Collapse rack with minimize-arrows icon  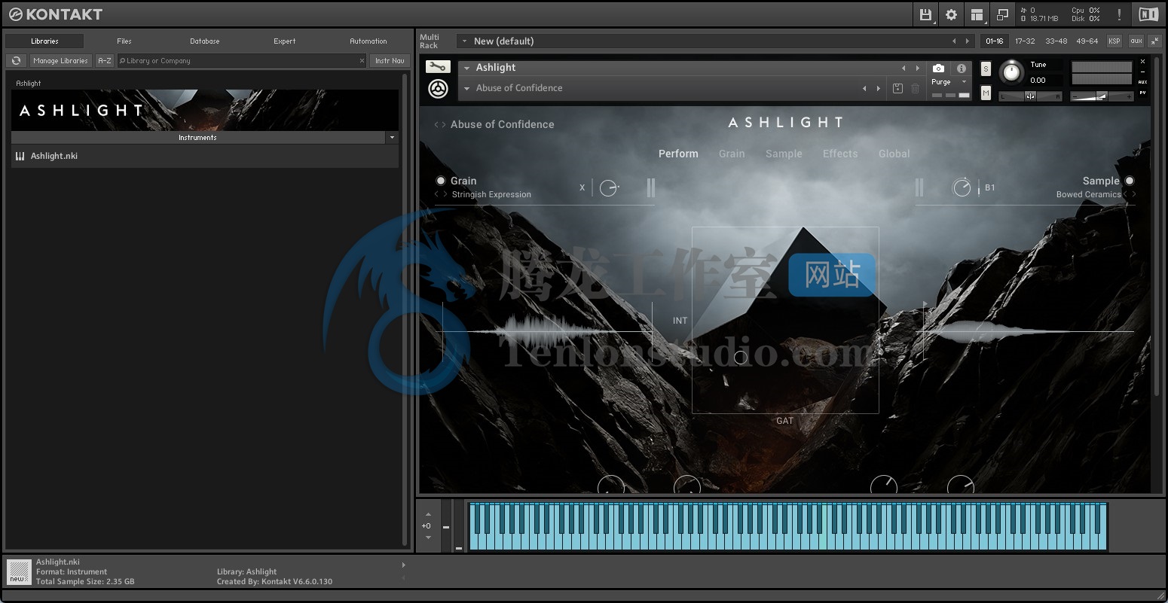pos(1155,41)
